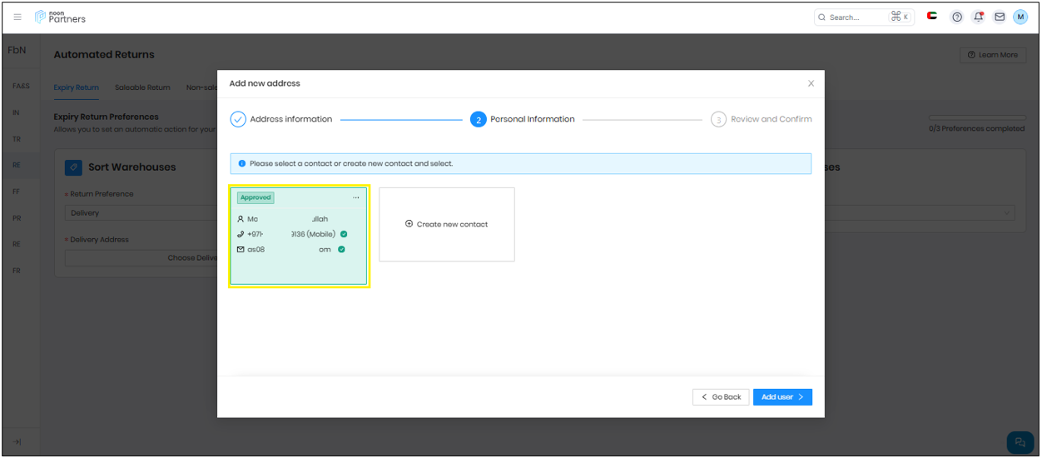Screen dimensions: 1042x458
Task: Switch to the Saleable Return tab
Action: [x=142, y=87]
